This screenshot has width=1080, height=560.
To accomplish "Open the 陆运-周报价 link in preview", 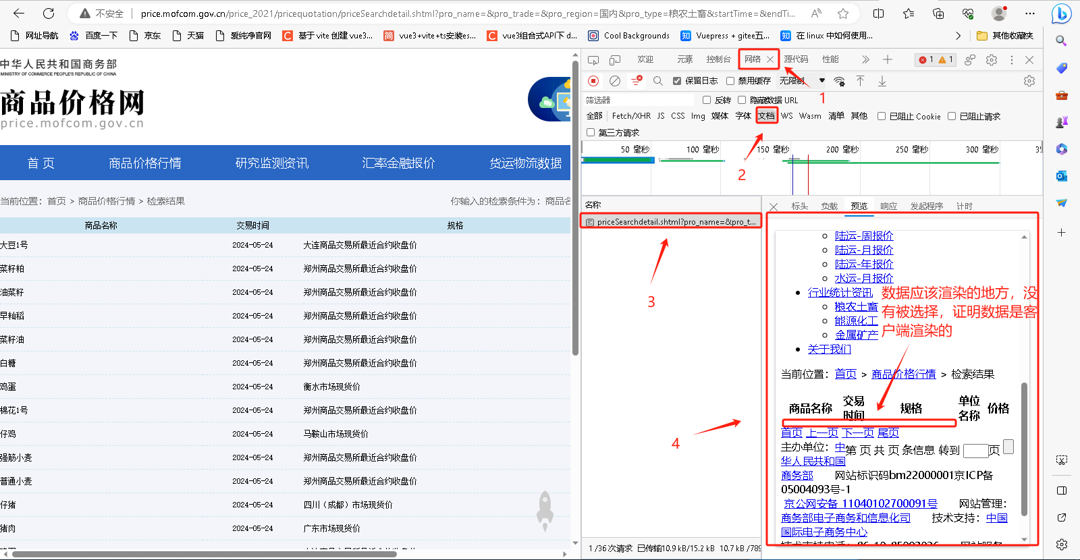I will coord(864,236).
